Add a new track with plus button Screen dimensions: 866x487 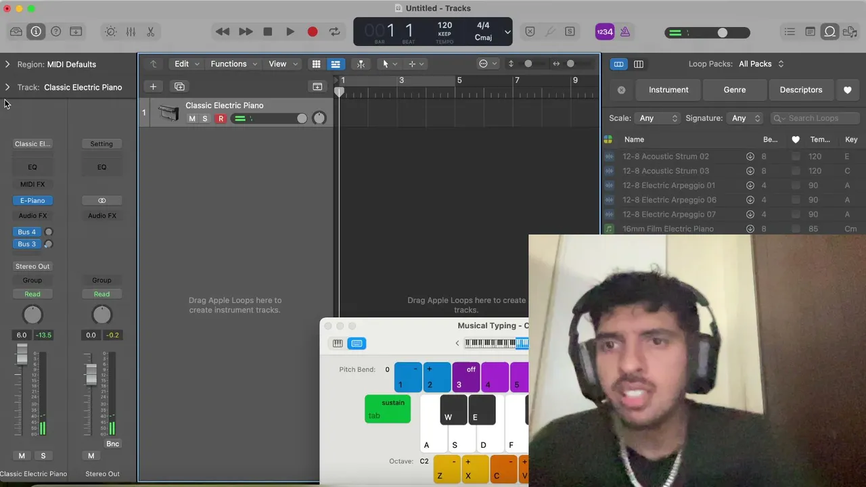(153, 87)
